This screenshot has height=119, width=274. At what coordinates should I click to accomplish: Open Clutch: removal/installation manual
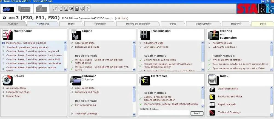(x=160, y=60)
